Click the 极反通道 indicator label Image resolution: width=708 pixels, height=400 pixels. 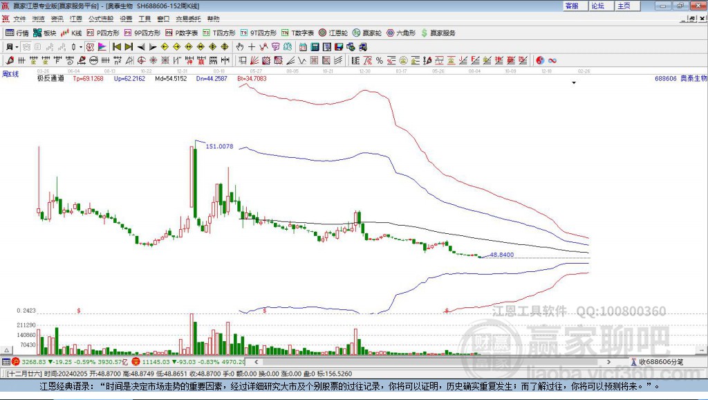click(50, 78)
